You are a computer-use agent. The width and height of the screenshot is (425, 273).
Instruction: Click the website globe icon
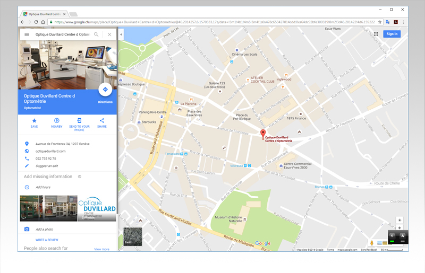click(x=27, y=151)
